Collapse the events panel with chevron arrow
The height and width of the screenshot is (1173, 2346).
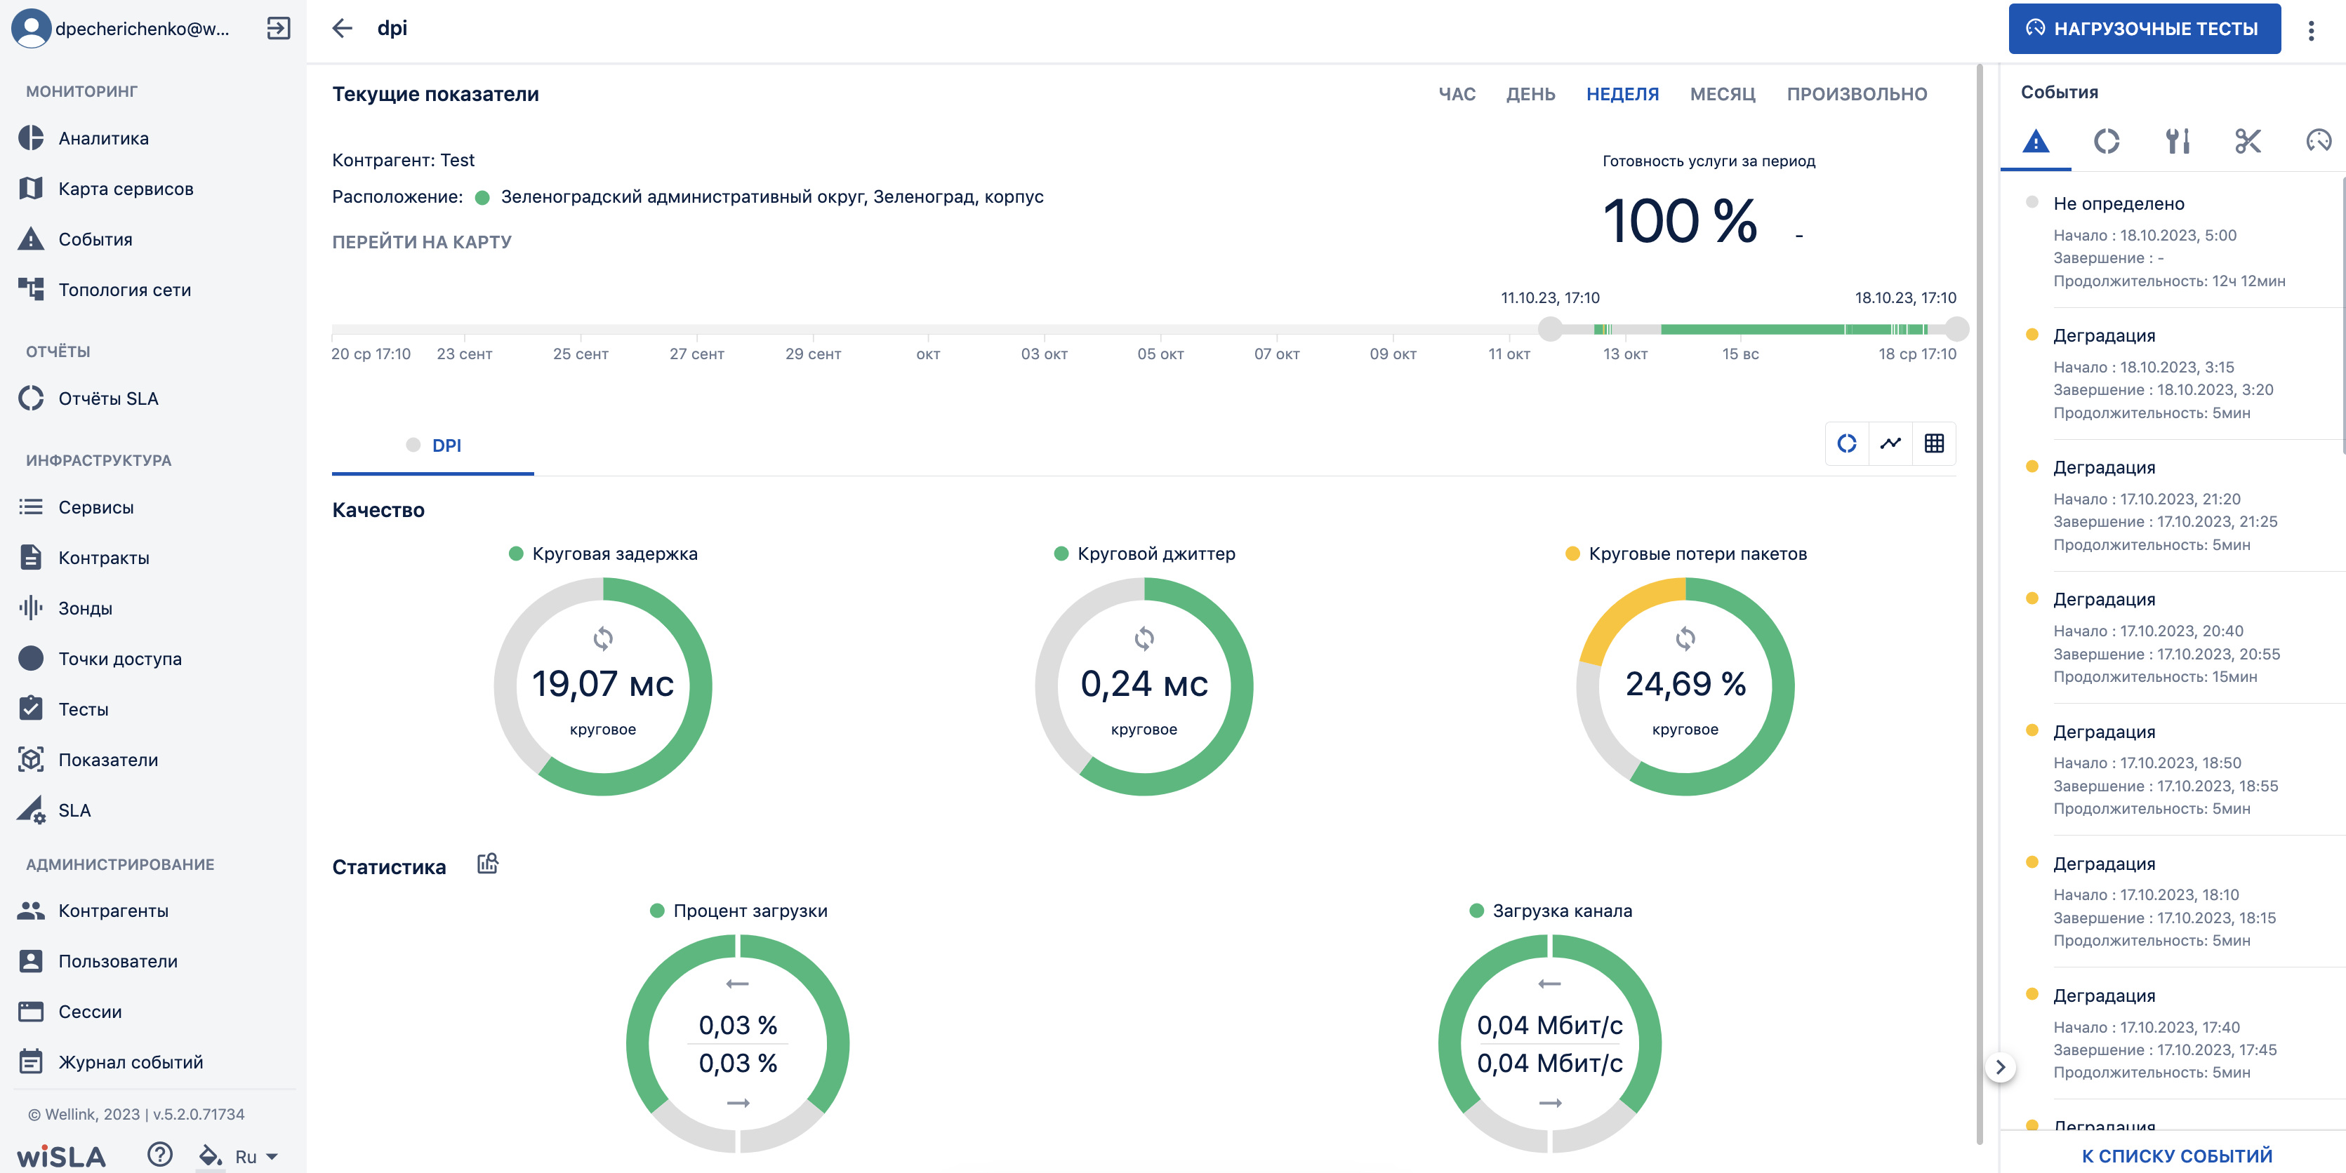click(2001, 1066)
